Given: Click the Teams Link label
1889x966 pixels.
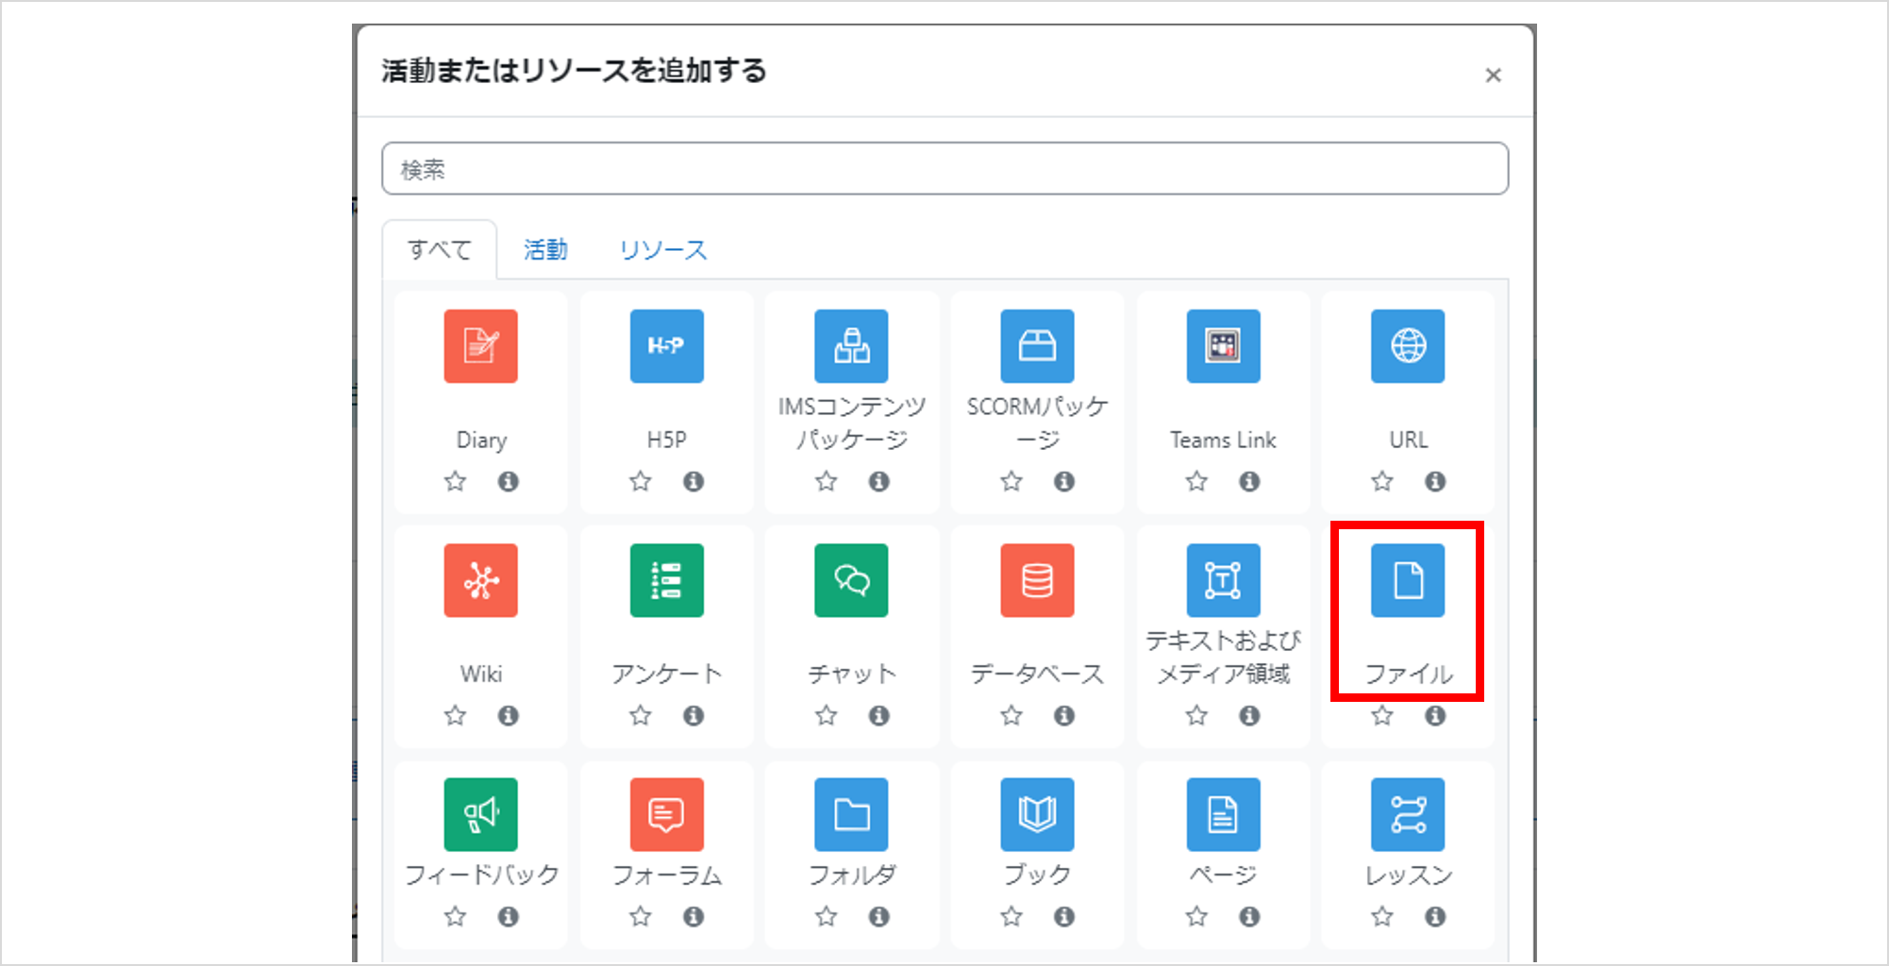Looking at the screenshot, I should (x=1223, y=440).
